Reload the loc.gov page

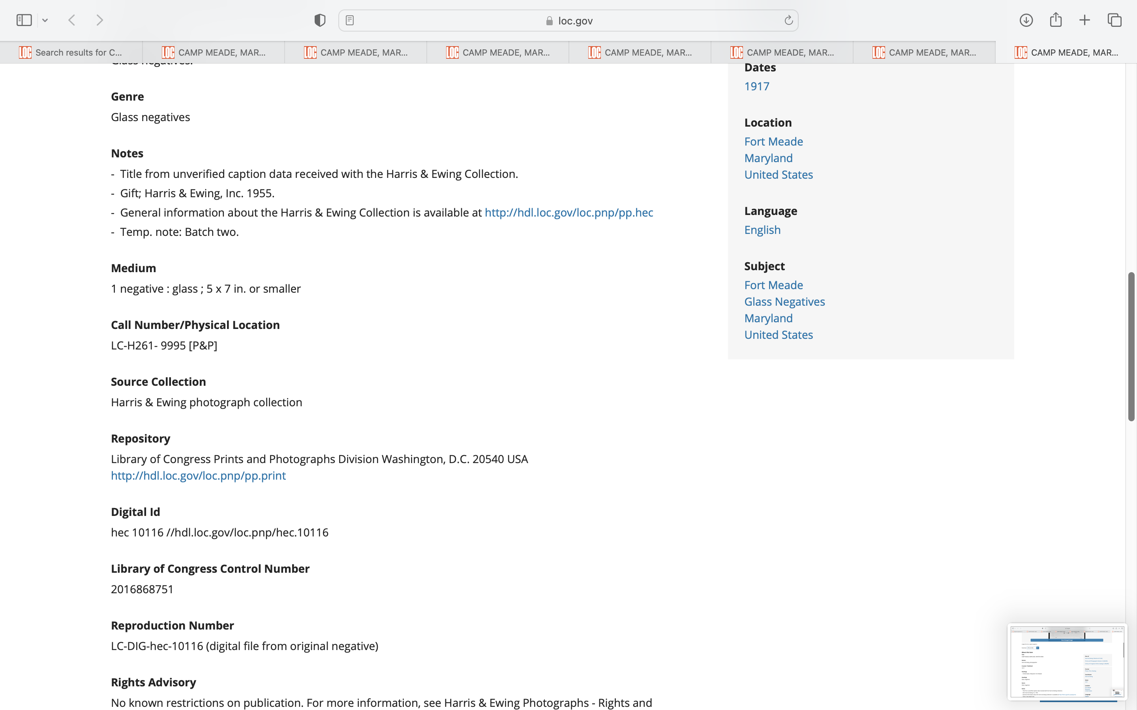(x=788, y=20)
